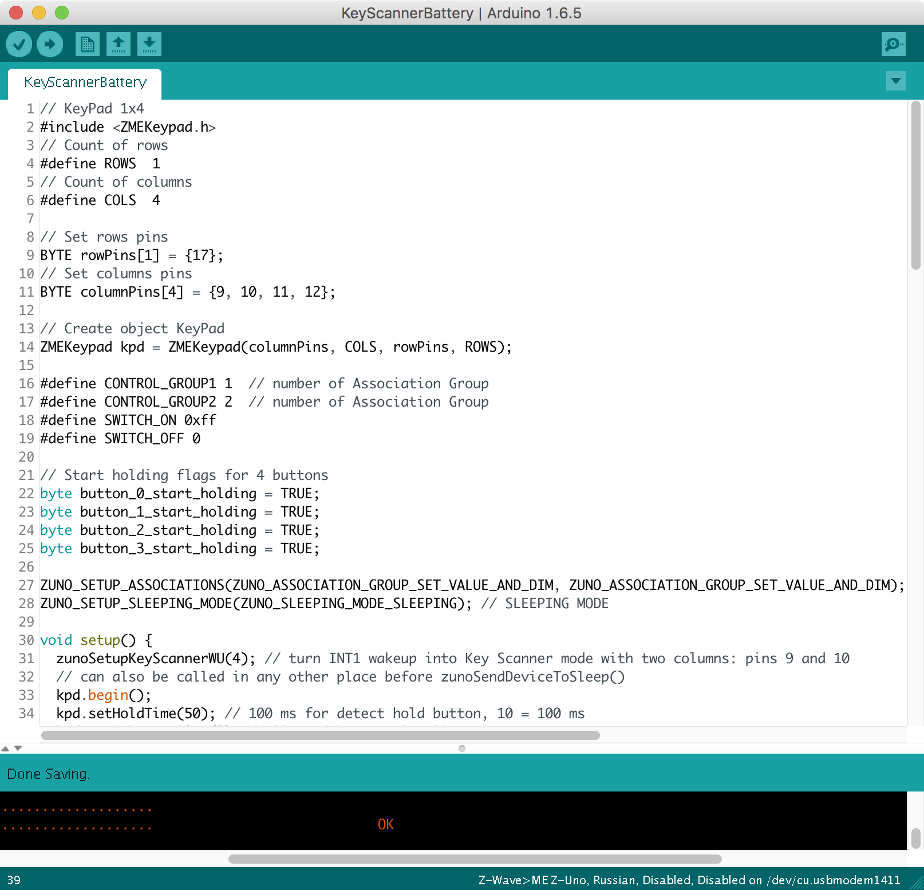924x890 pixels.
Task: Click the 'OK' text in console
Action: [386, 824]
